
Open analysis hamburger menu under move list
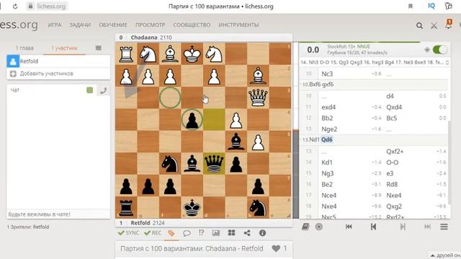coord(444,227)
